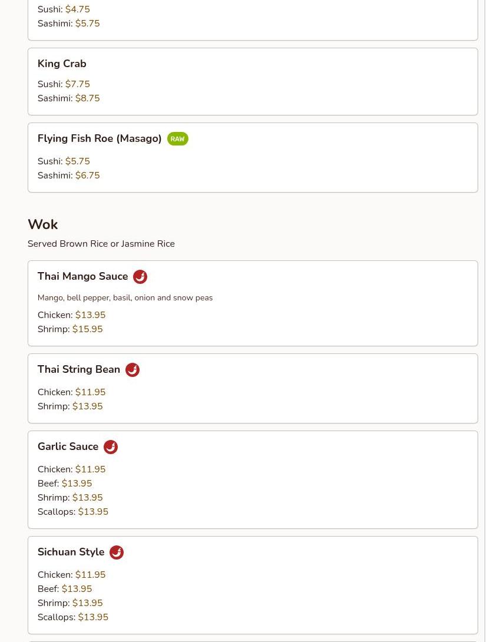Click the spicy pepper icon next to Sichuan Style
Viewport: 497px width, 642px height.
point(117,552)
